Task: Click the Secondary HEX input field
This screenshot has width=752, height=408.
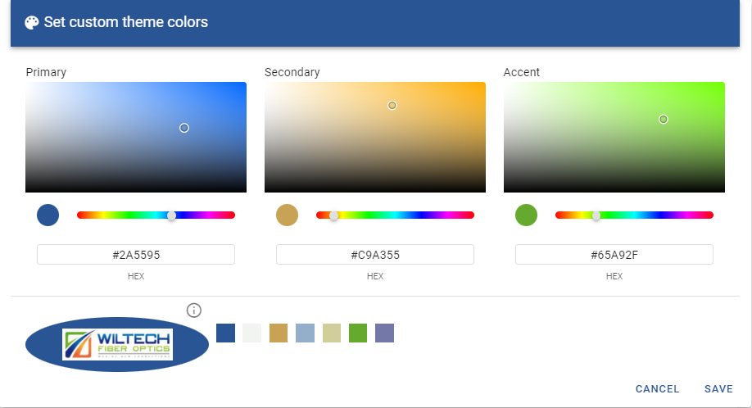Action: (375, 255)
